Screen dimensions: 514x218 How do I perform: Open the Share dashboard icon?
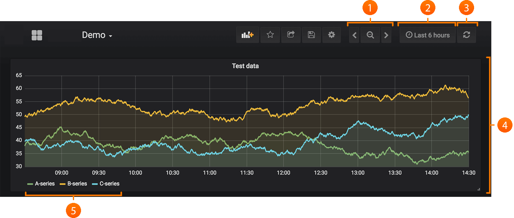291,35
